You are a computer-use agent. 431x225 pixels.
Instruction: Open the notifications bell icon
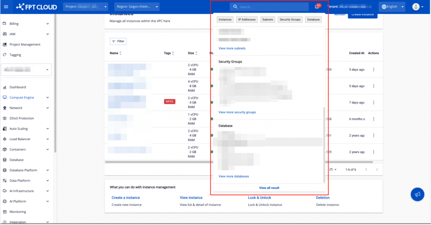click(x=317, y=7)
